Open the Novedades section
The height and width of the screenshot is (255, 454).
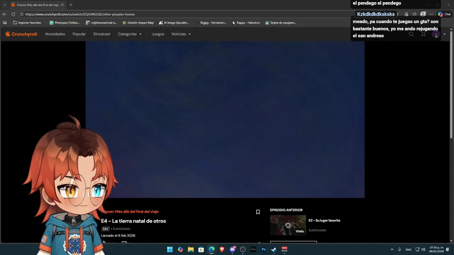[x=55, y=34]
